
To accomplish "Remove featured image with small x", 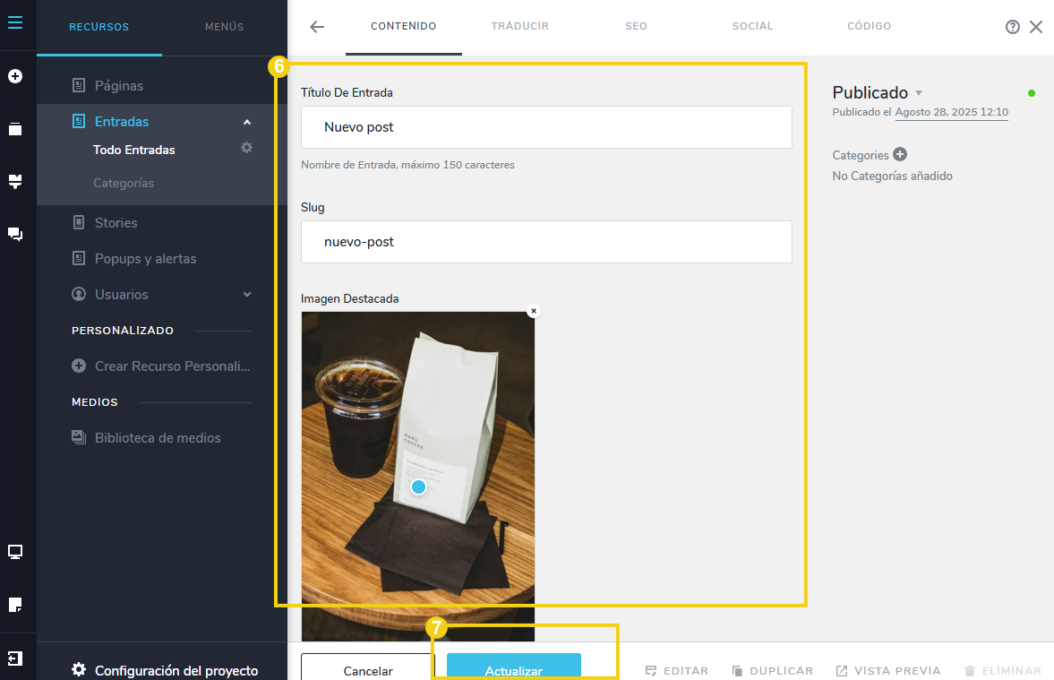I will click(534, 311).
